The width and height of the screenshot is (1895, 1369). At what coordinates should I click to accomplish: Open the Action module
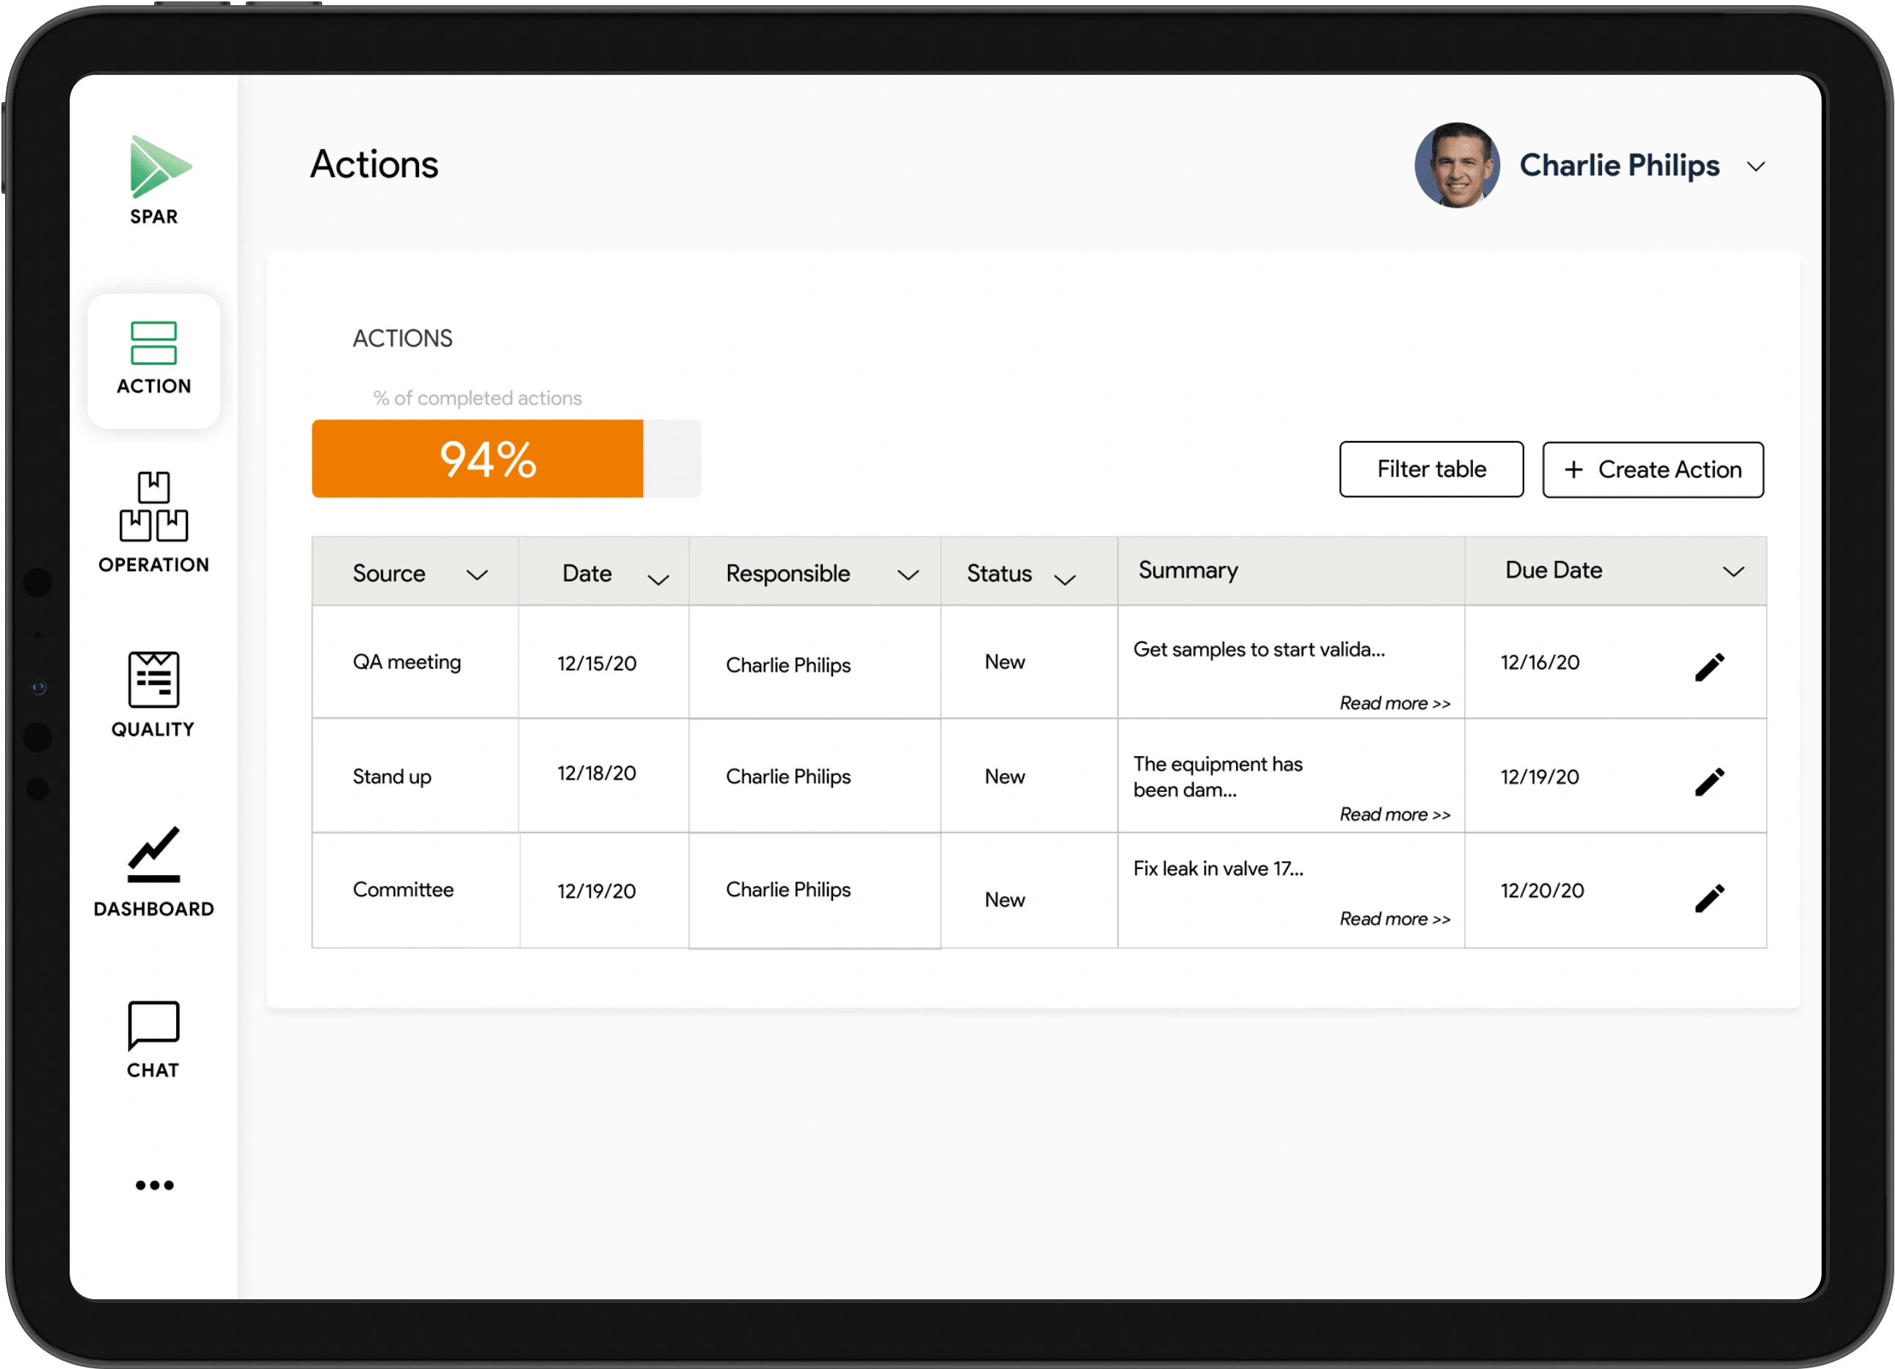tap(154, 353)
